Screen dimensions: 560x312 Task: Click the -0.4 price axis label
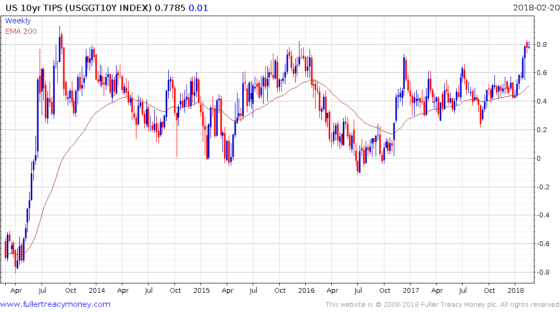click(543, 215)
